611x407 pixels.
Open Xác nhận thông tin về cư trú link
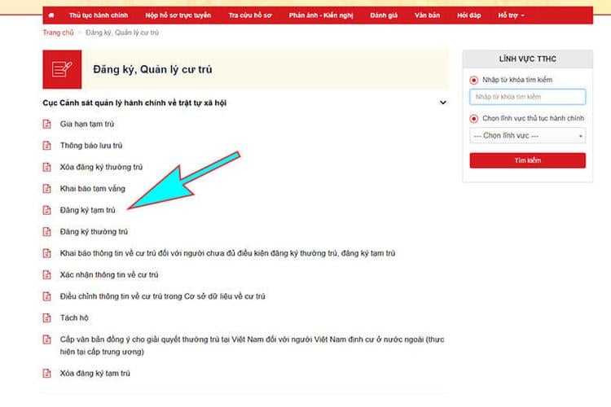[109, 275]
